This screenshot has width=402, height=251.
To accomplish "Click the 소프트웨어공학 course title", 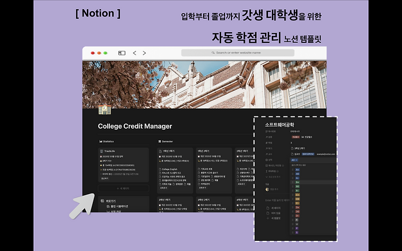I will [279, 125].
